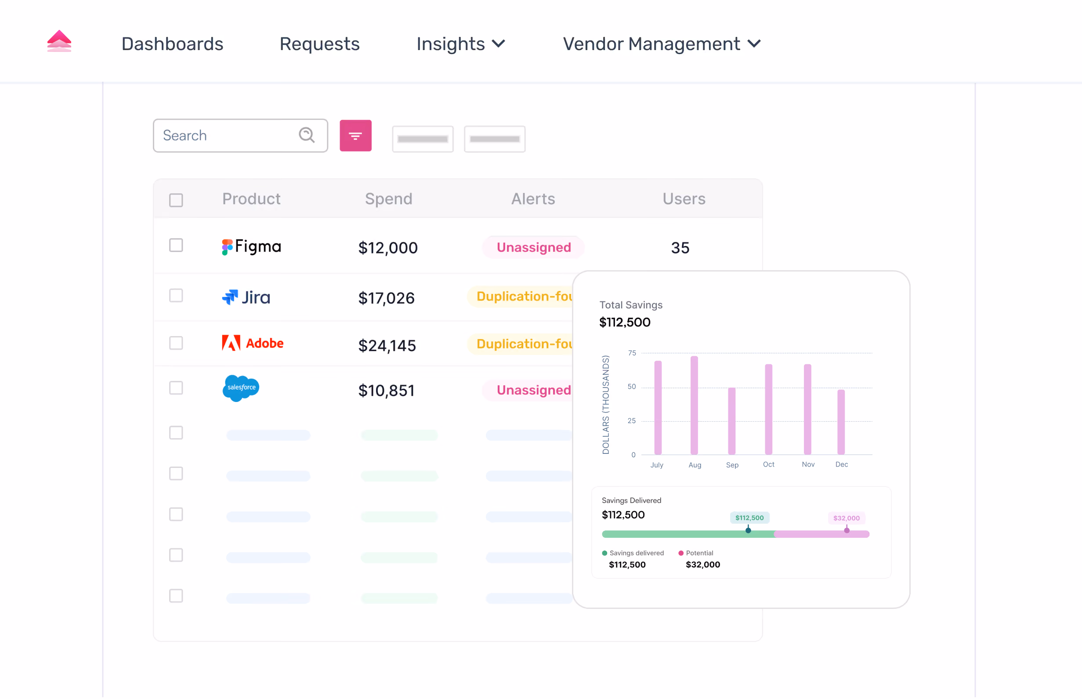Screen dimensions: 1082x699
Task: Toggle the select-all checkbox in table header
Action: point(176,200)
